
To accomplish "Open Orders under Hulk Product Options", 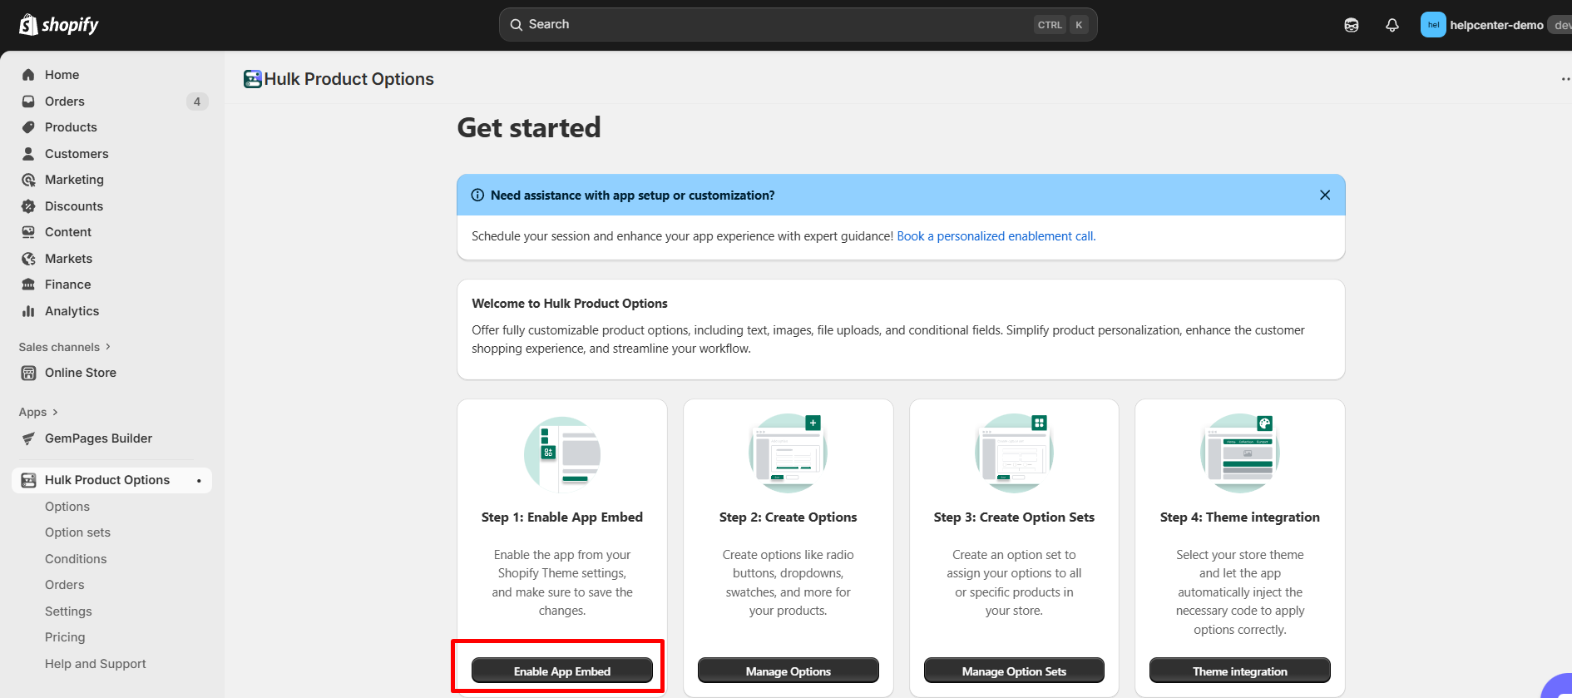I will click(65, 585).
